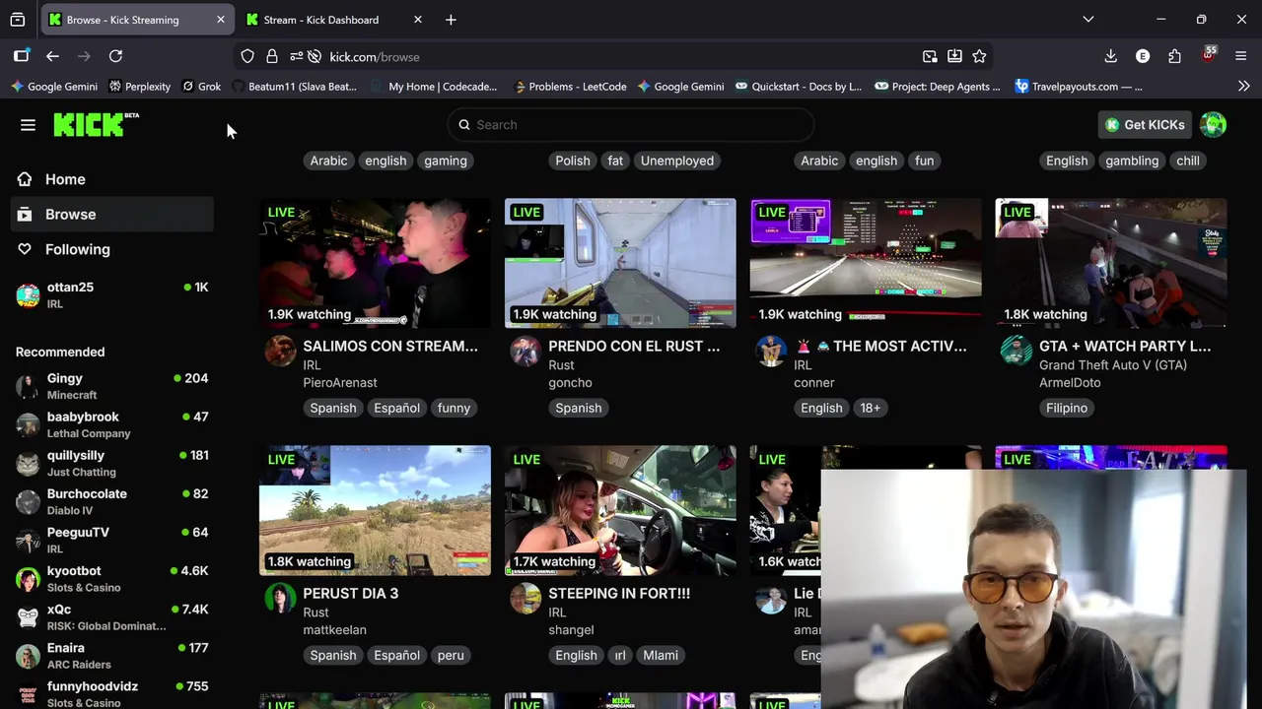Open PeeguuTV avatar in sidebar
Screen dimensions: 1262x709
[28, 540]
